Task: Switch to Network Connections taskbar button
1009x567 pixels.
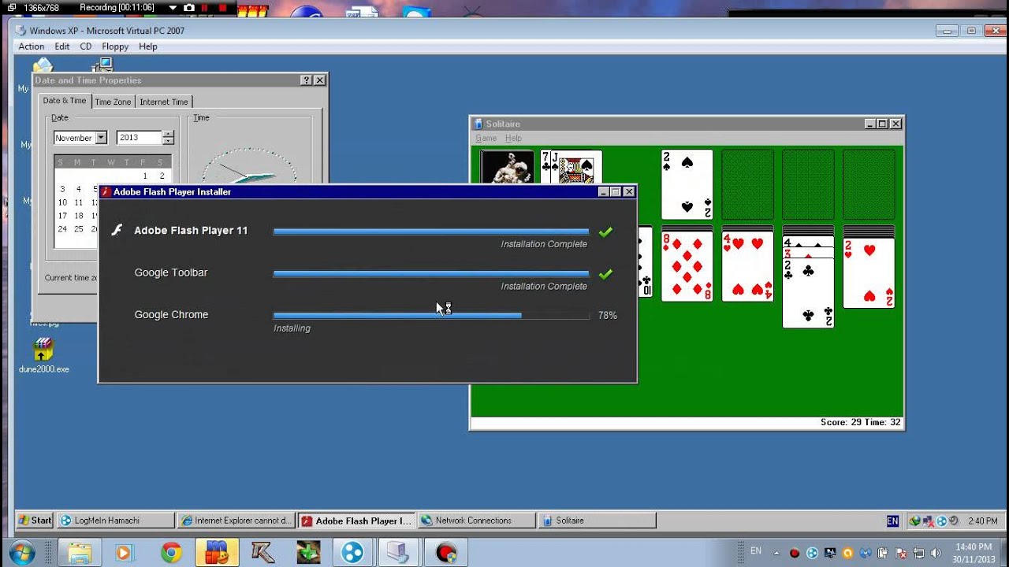Action: 477,521
